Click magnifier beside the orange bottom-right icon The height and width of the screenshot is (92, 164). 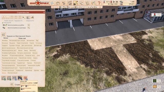tap(159, 87)
